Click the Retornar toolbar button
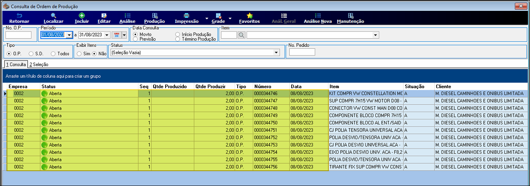The height and width of the screenshot is (186, 530). tap(19, 18)
